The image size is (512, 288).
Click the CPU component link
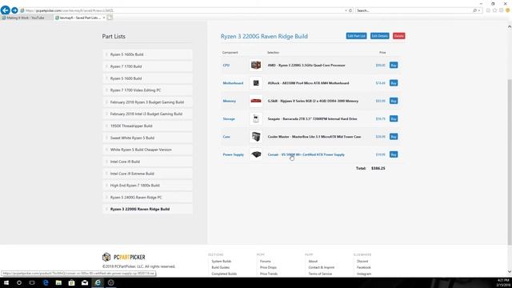[x=226, y=66]
